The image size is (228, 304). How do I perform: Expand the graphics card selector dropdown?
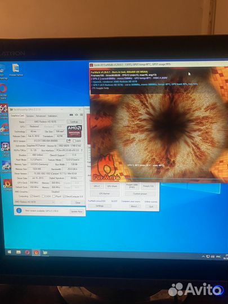click(x=34, y=202)
